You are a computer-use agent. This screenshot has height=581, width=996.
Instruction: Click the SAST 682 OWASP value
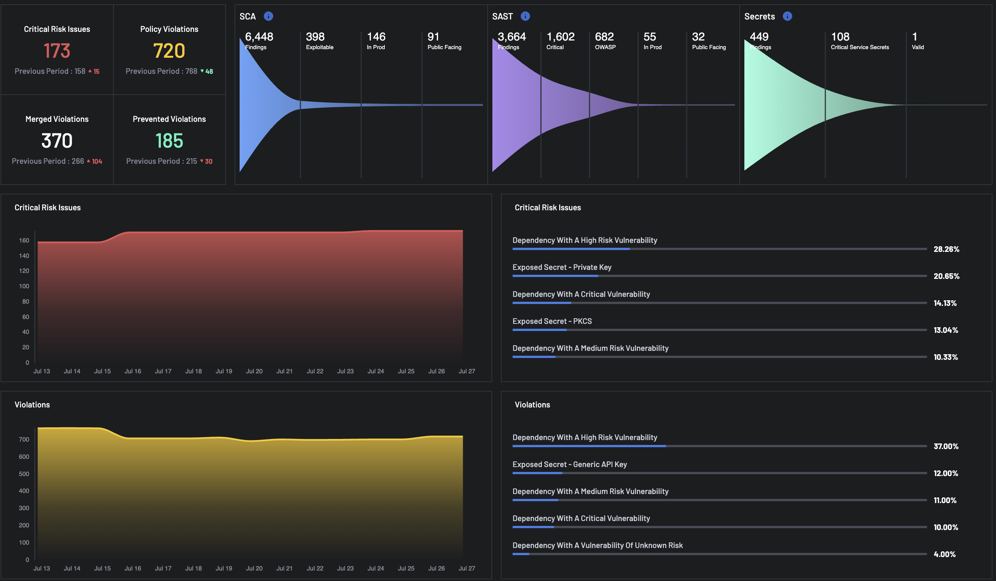604,37
